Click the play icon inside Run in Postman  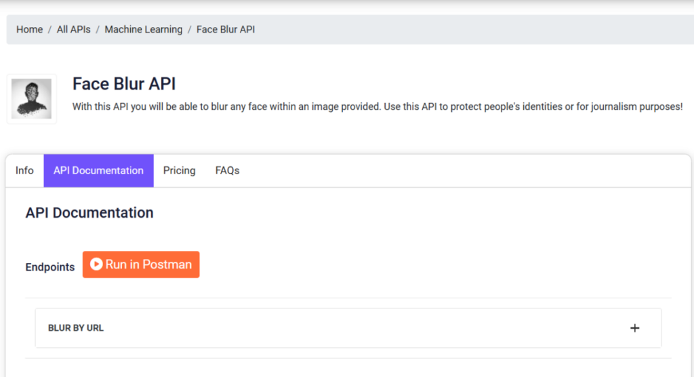pos(96,264)
